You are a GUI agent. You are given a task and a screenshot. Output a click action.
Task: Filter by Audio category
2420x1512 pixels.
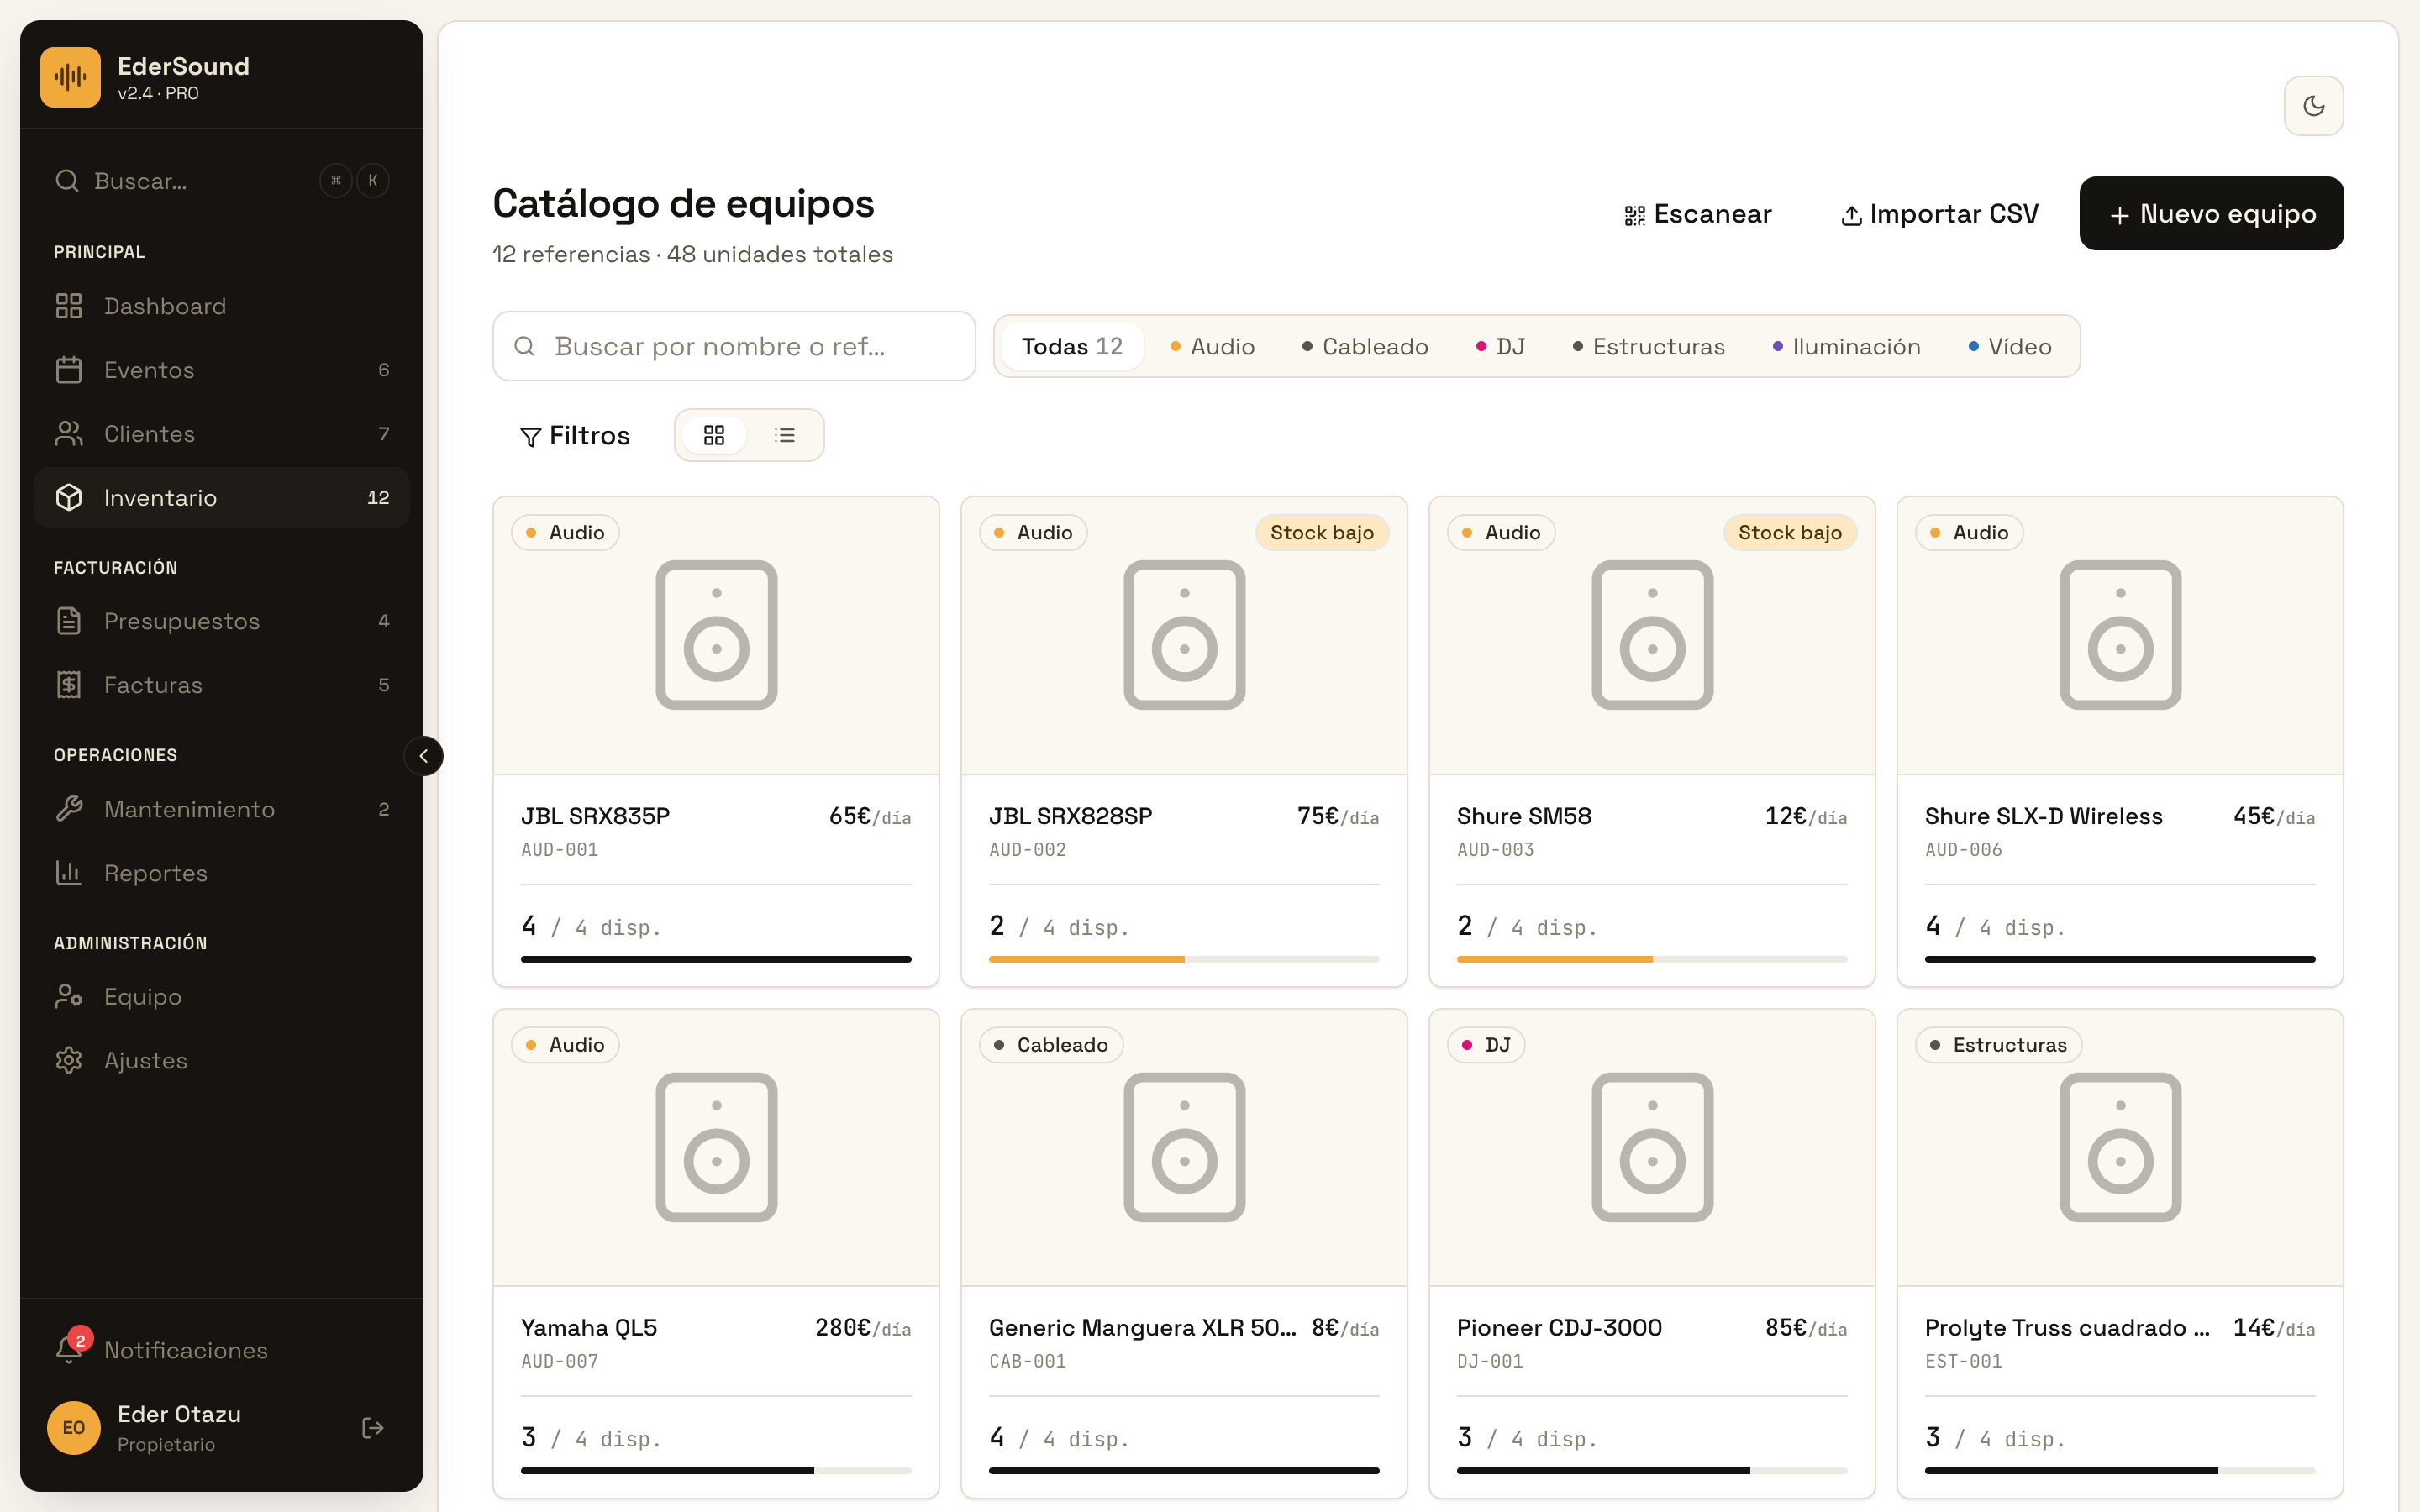coord(1212,346)
